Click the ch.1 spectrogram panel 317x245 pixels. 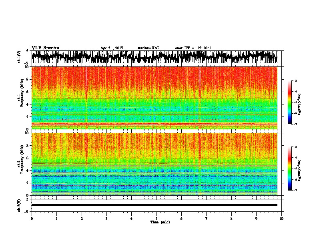[154, 98]
